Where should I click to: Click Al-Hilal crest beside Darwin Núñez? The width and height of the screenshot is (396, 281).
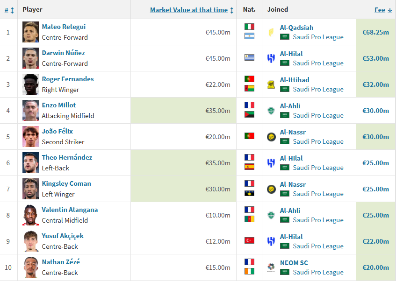click(x=271, y=58)
